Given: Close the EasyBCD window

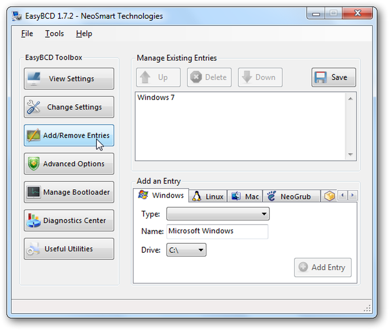Looking at the screenshot, I should coord(357,13).
